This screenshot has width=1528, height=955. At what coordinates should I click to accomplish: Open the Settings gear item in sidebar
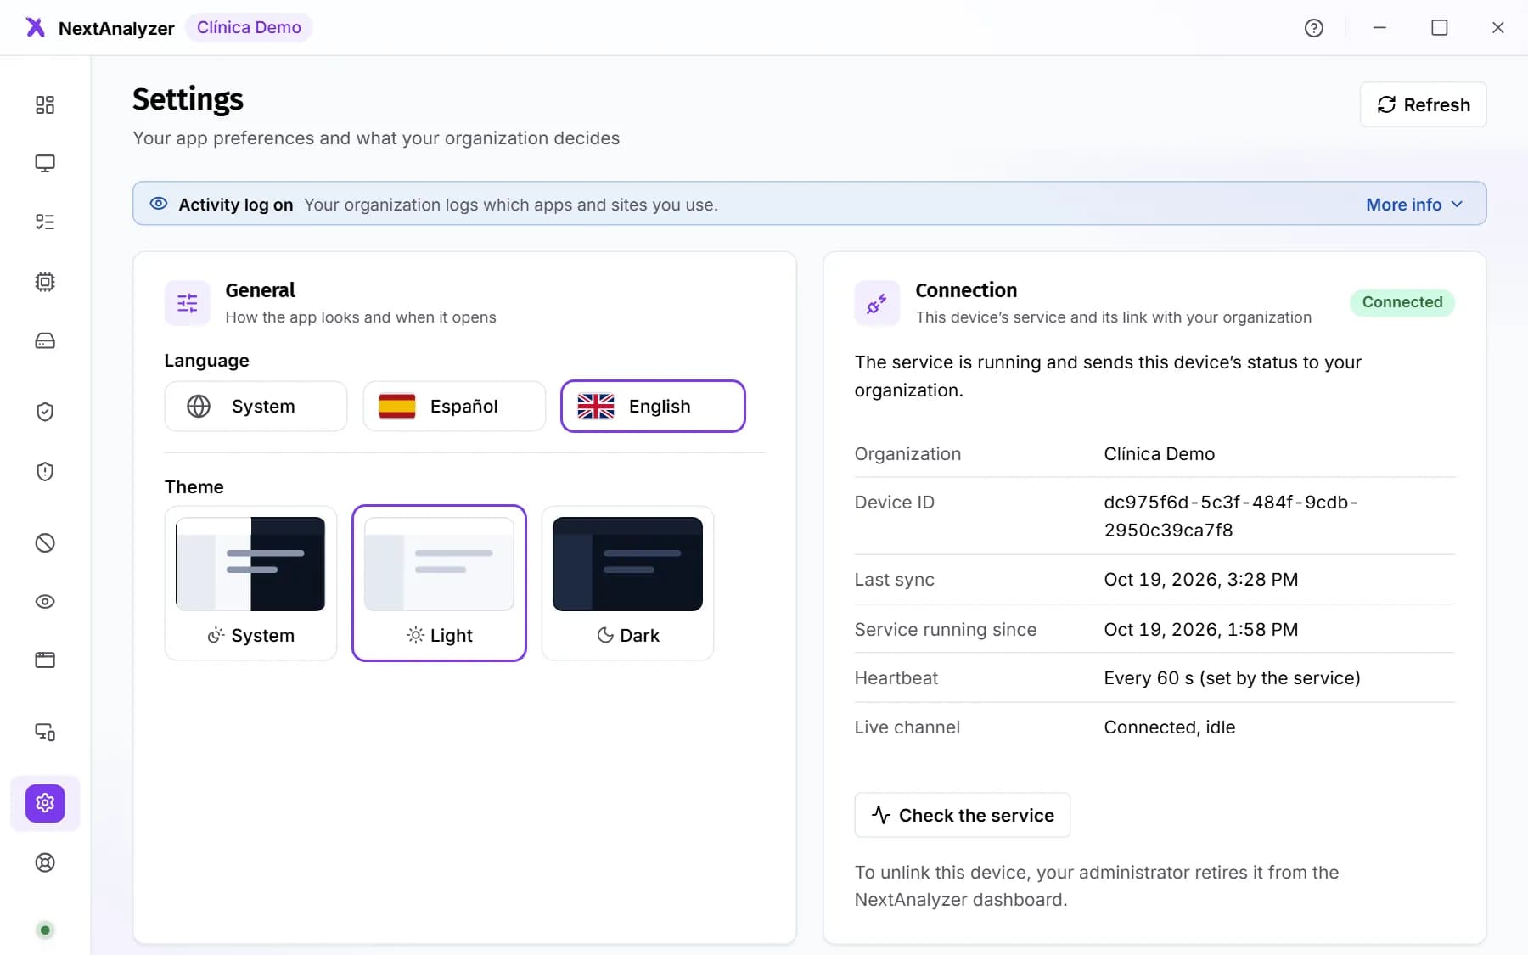[45, 803]
